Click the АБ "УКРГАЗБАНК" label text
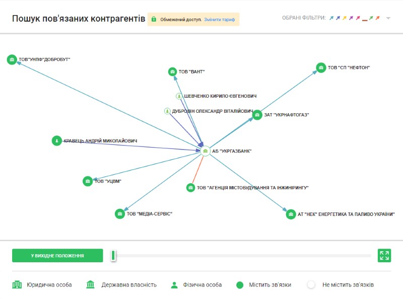The image size is (403, 299). pyautogui.click(x=232, y=151)
